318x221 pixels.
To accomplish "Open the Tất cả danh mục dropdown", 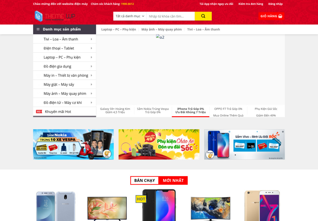I will (x=130, y=16).
